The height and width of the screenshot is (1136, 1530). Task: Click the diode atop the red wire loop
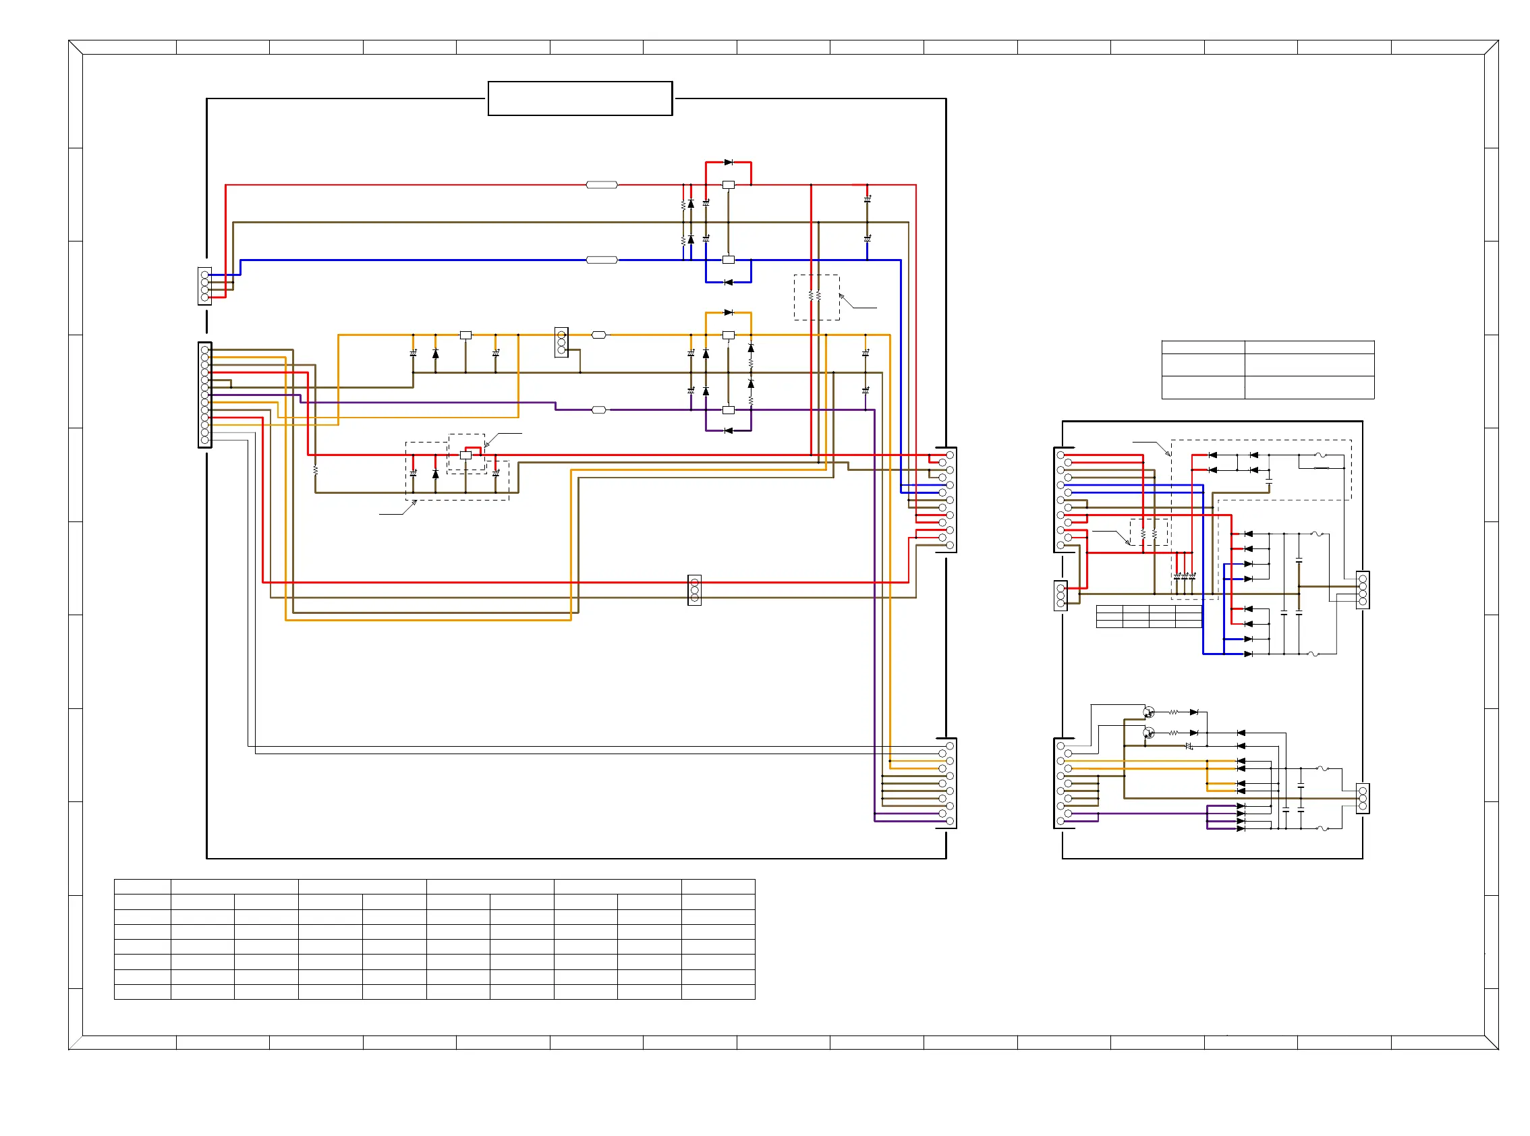pyautogui.click(x=728, y=163)
